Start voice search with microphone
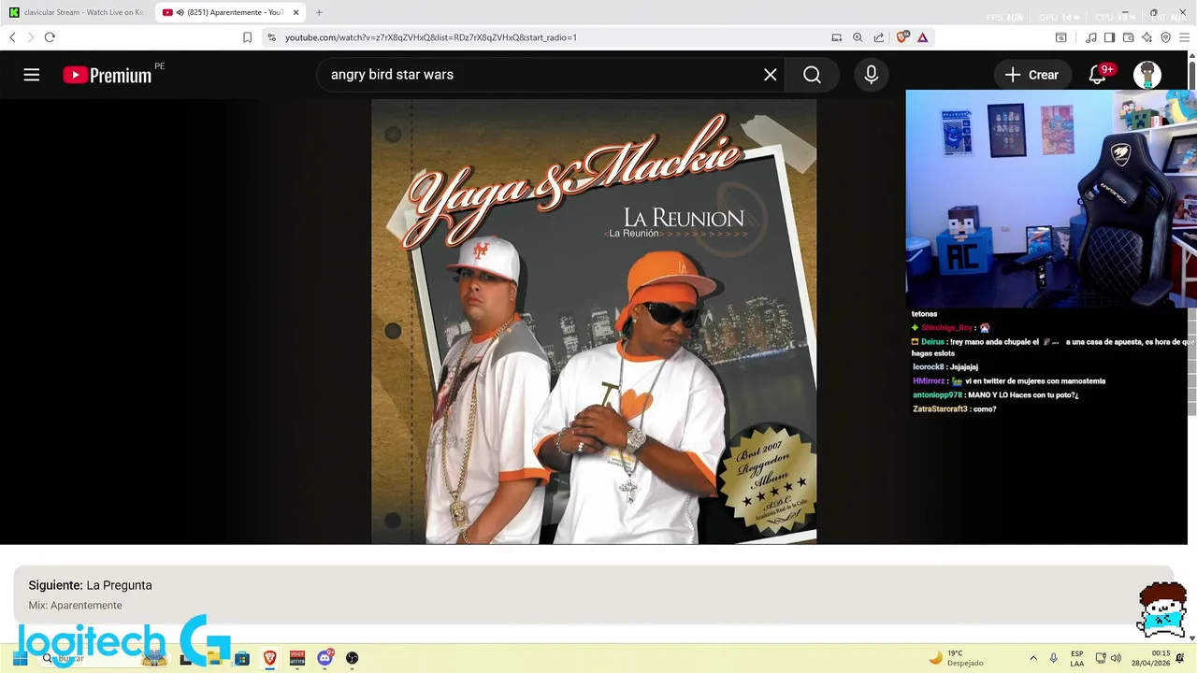 [872, 75]
